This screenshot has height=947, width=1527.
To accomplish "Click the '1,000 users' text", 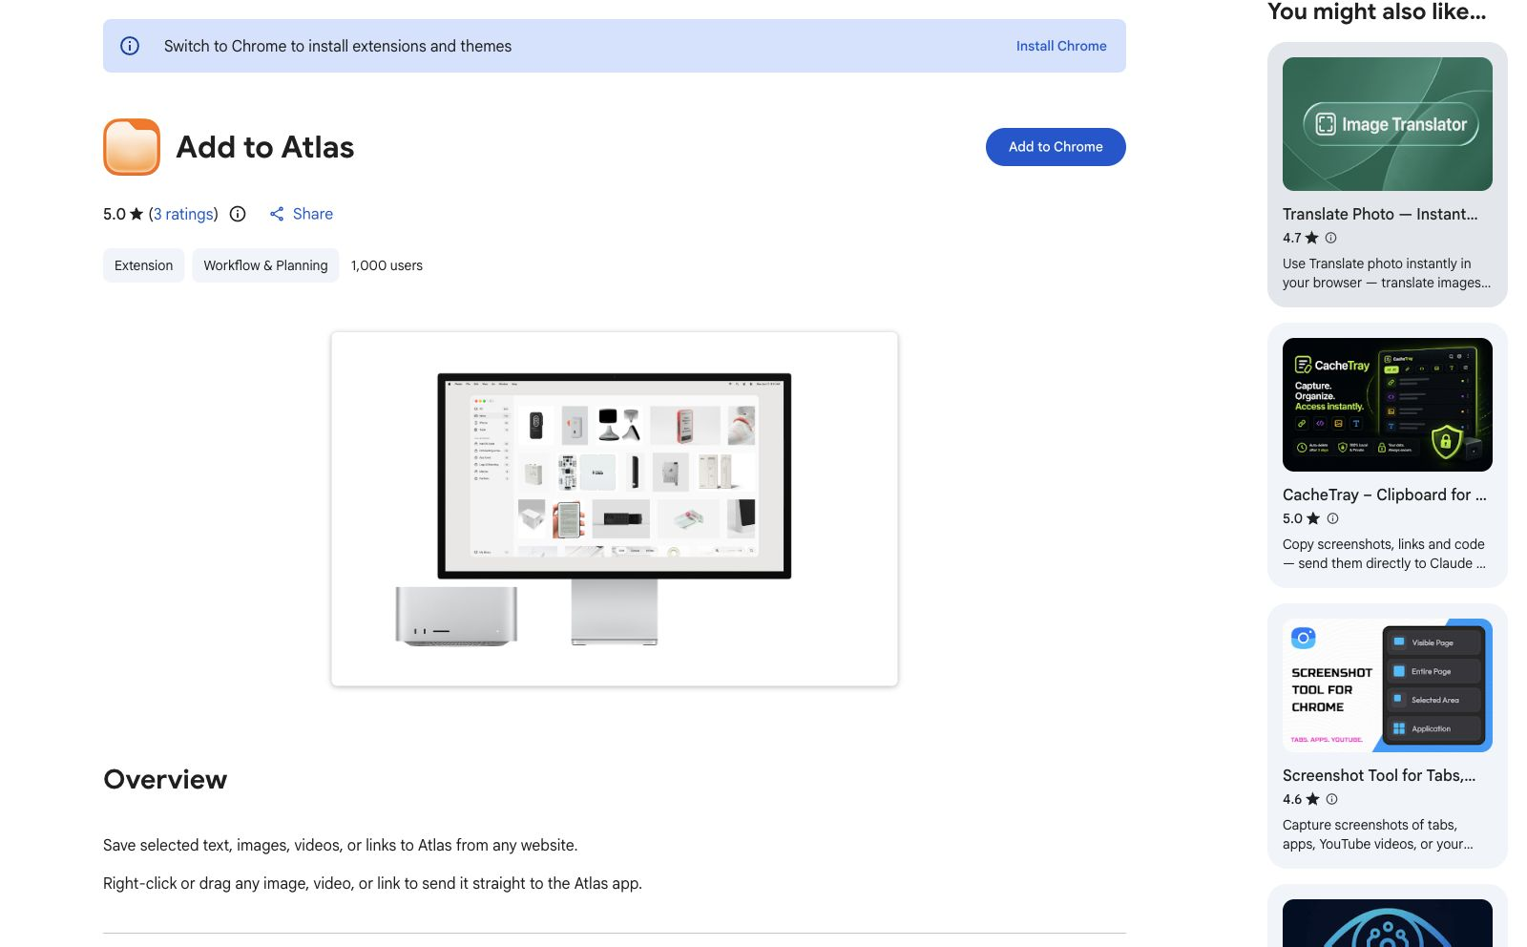I will 387,265.
